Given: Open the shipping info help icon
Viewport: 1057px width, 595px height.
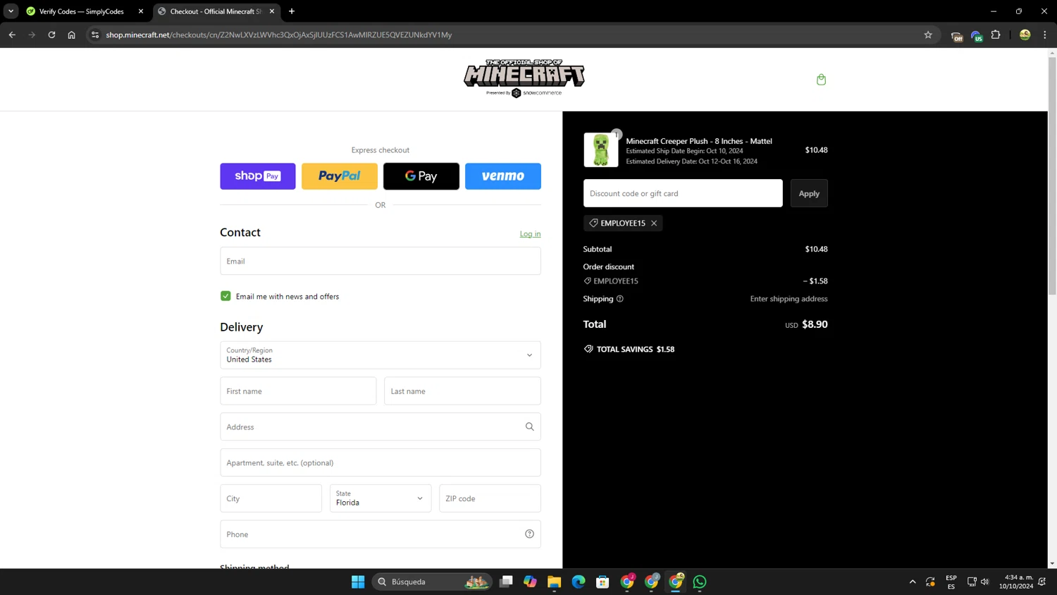Looking at the screenshot, I should 620,299.
